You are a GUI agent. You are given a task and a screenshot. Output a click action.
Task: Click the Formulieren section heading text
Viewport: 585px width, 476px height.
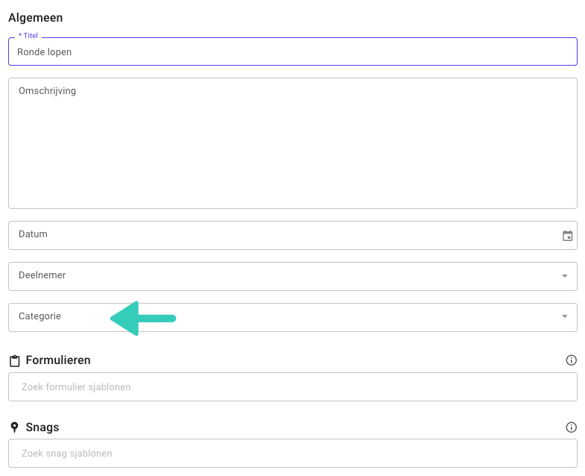tap(58, 360)
